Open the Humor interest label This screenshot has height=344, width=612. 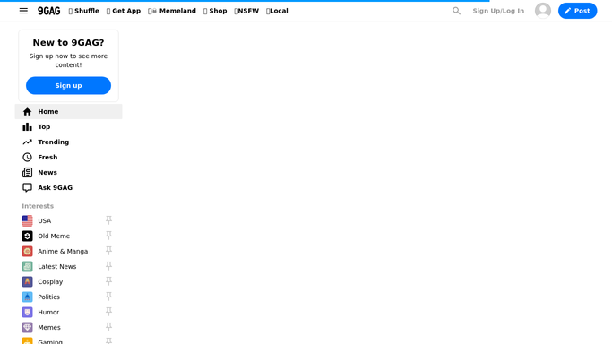[x=48, y=312]
